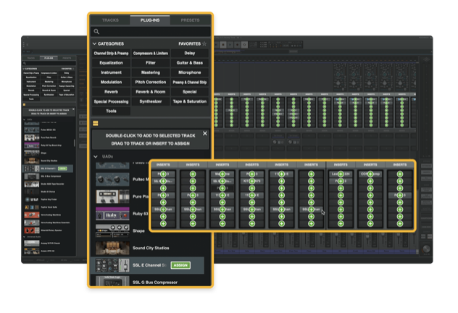
Task: Click the Stop button in LUNA transport
Action: (223, 45)
